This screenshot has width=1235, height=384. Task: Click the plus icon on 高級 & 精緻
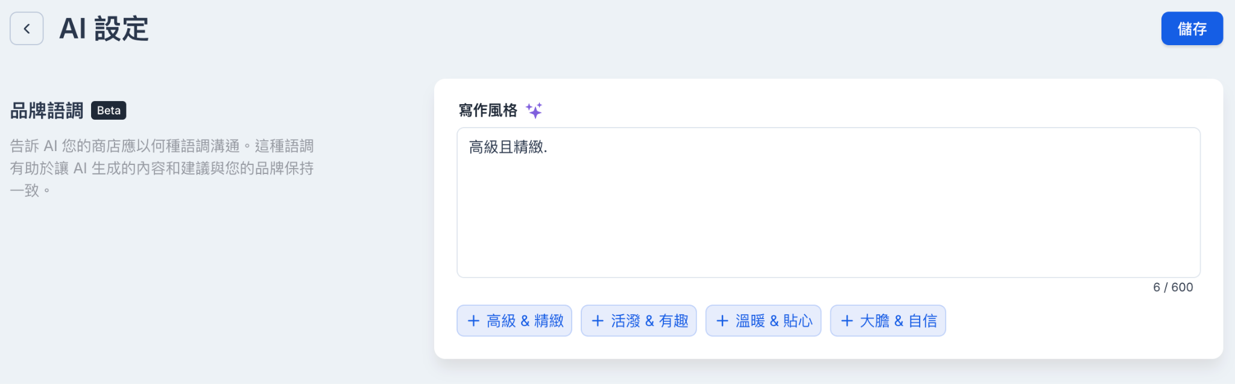click(x=473, y=321)
